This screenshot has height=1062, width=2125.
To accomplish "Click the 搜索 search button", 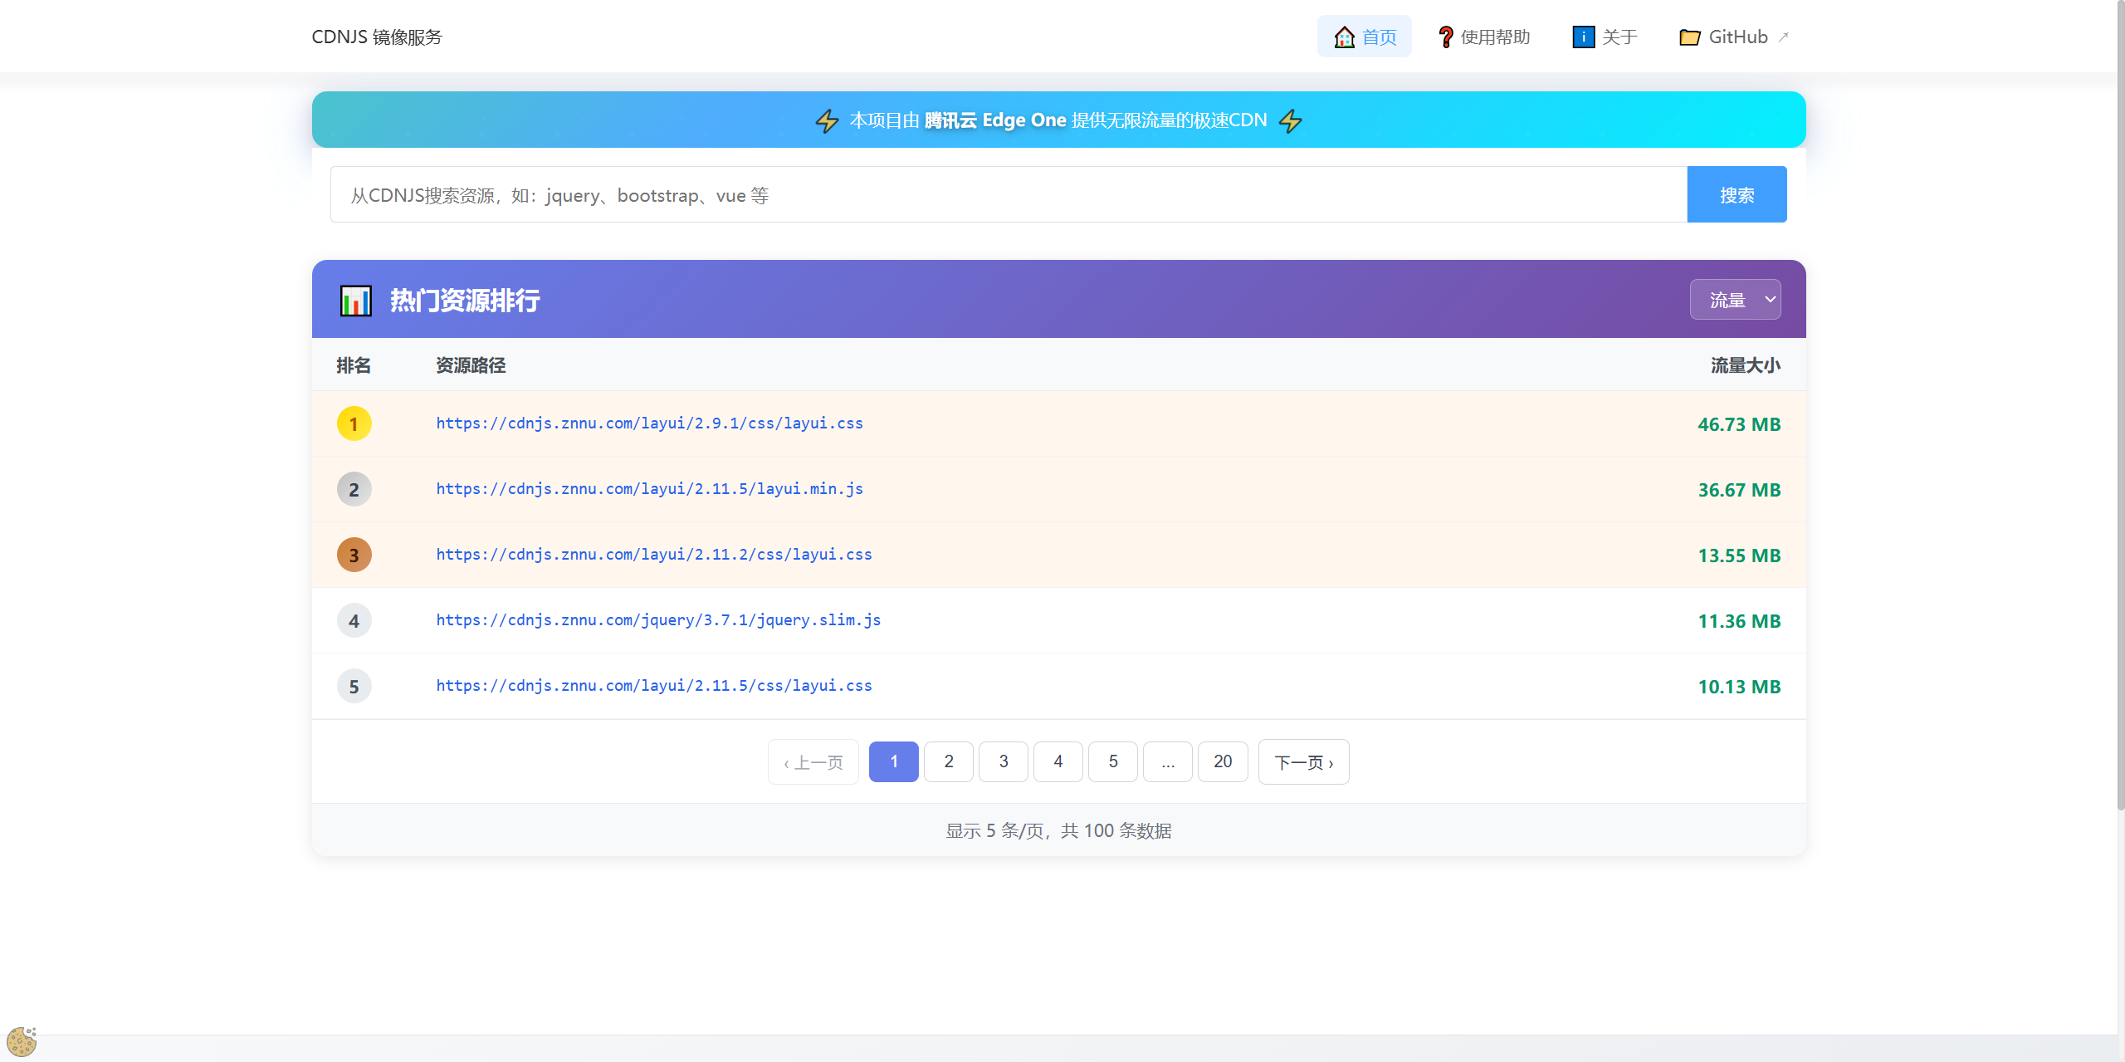I will (x=1737, y=194).
